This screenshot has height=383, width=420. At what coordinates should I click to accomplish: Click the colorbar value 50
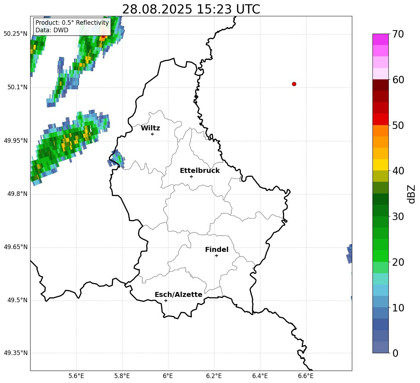tap(398, 125)
